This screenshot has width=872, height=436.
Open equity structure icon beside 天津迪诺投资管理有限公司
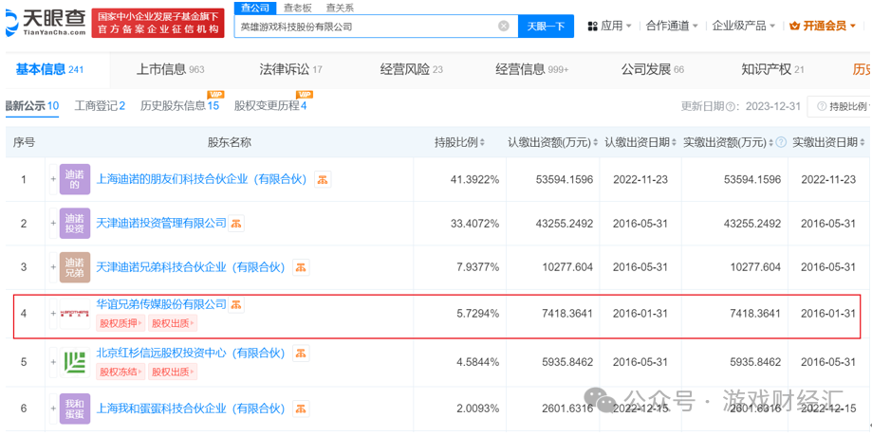237,224
